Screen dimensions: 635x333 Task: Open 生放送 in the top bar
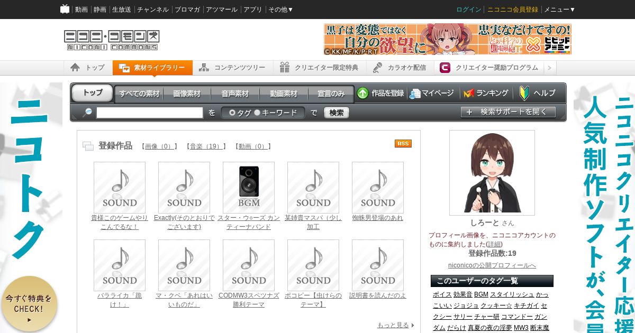(122, 10)
